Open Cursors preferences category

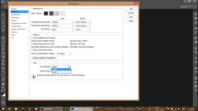click(x=19, y=21)
